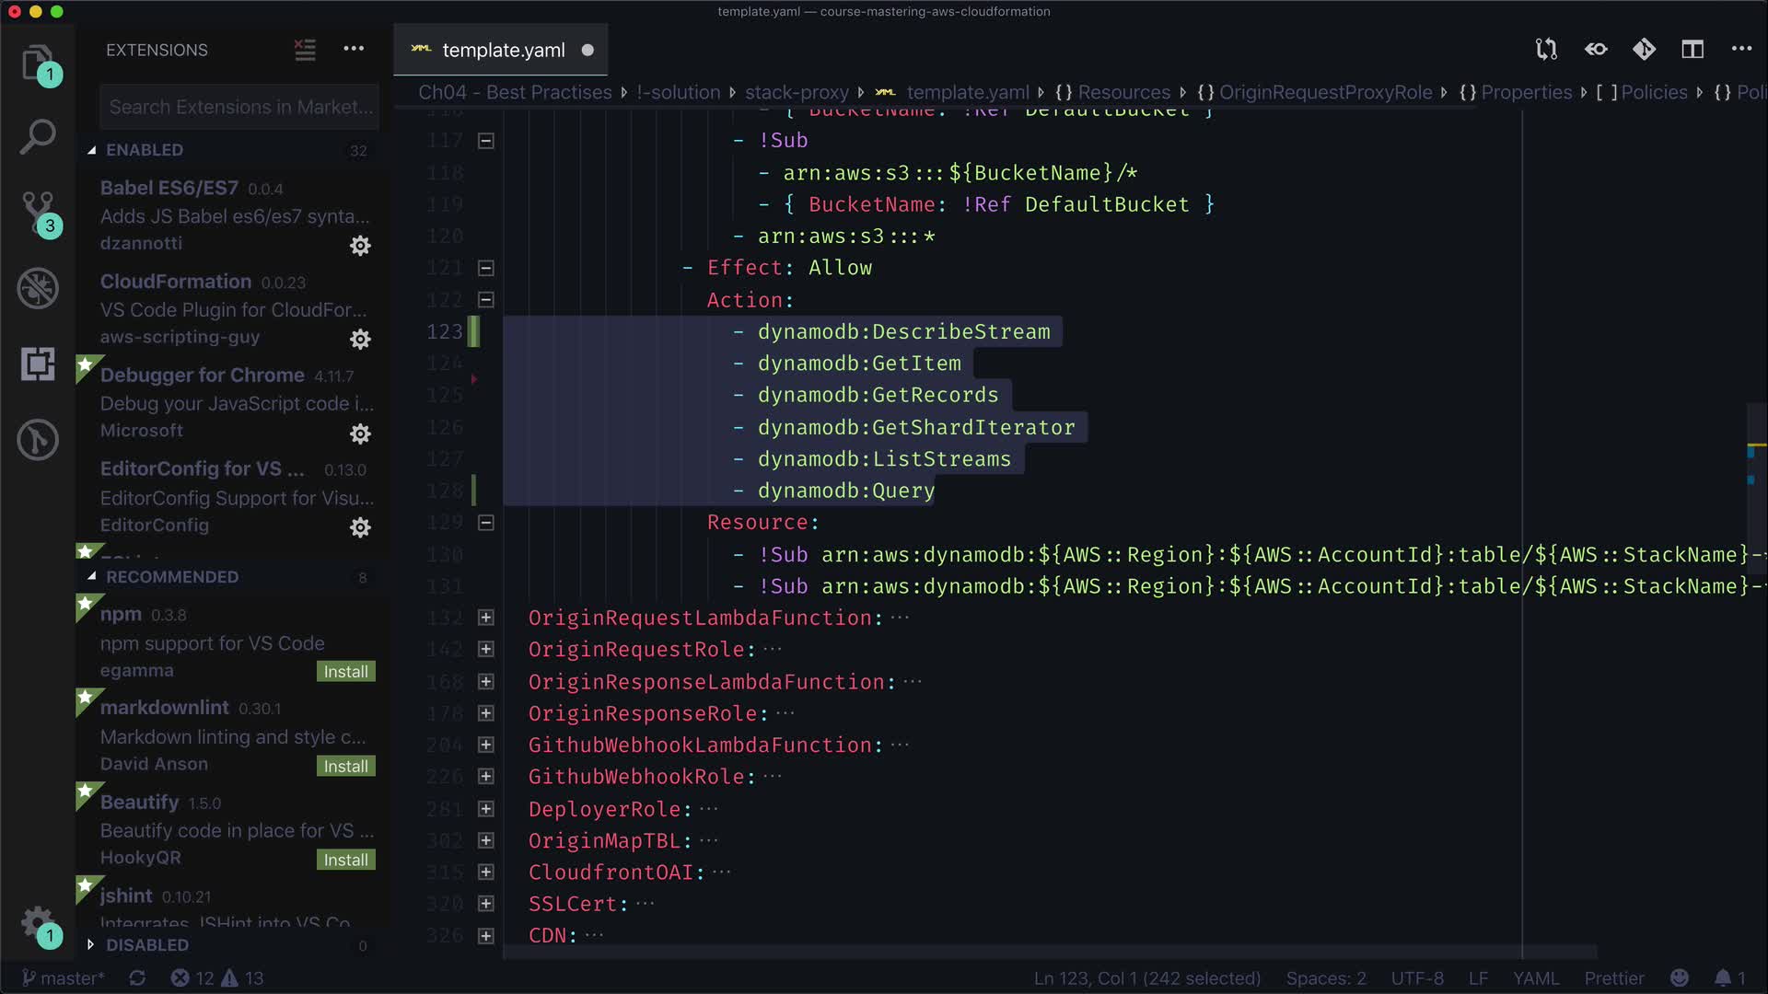Screen dimensions: 1768x994
Task: Open the Explorer view in activity bar
Action: coord(37,63)
